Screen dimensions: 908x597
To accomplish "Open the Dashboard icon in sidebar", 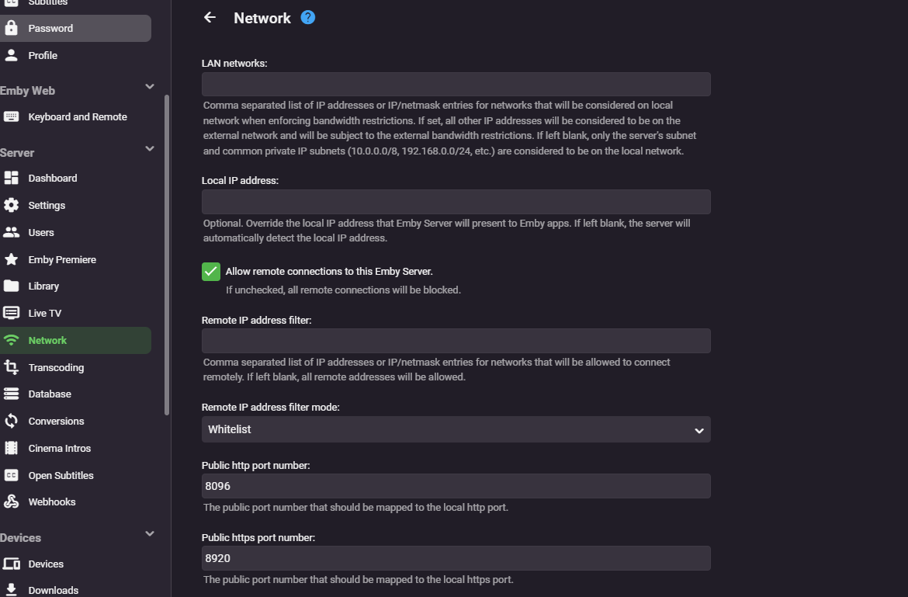I will pyautogui.click(x=12, y=178).
